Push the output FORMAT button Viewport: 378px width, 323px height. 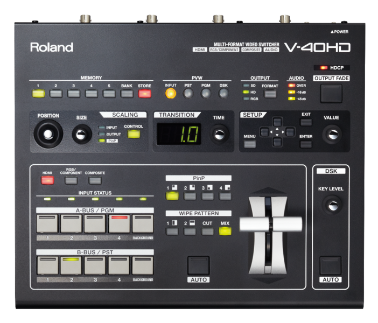tap(270, 94)
